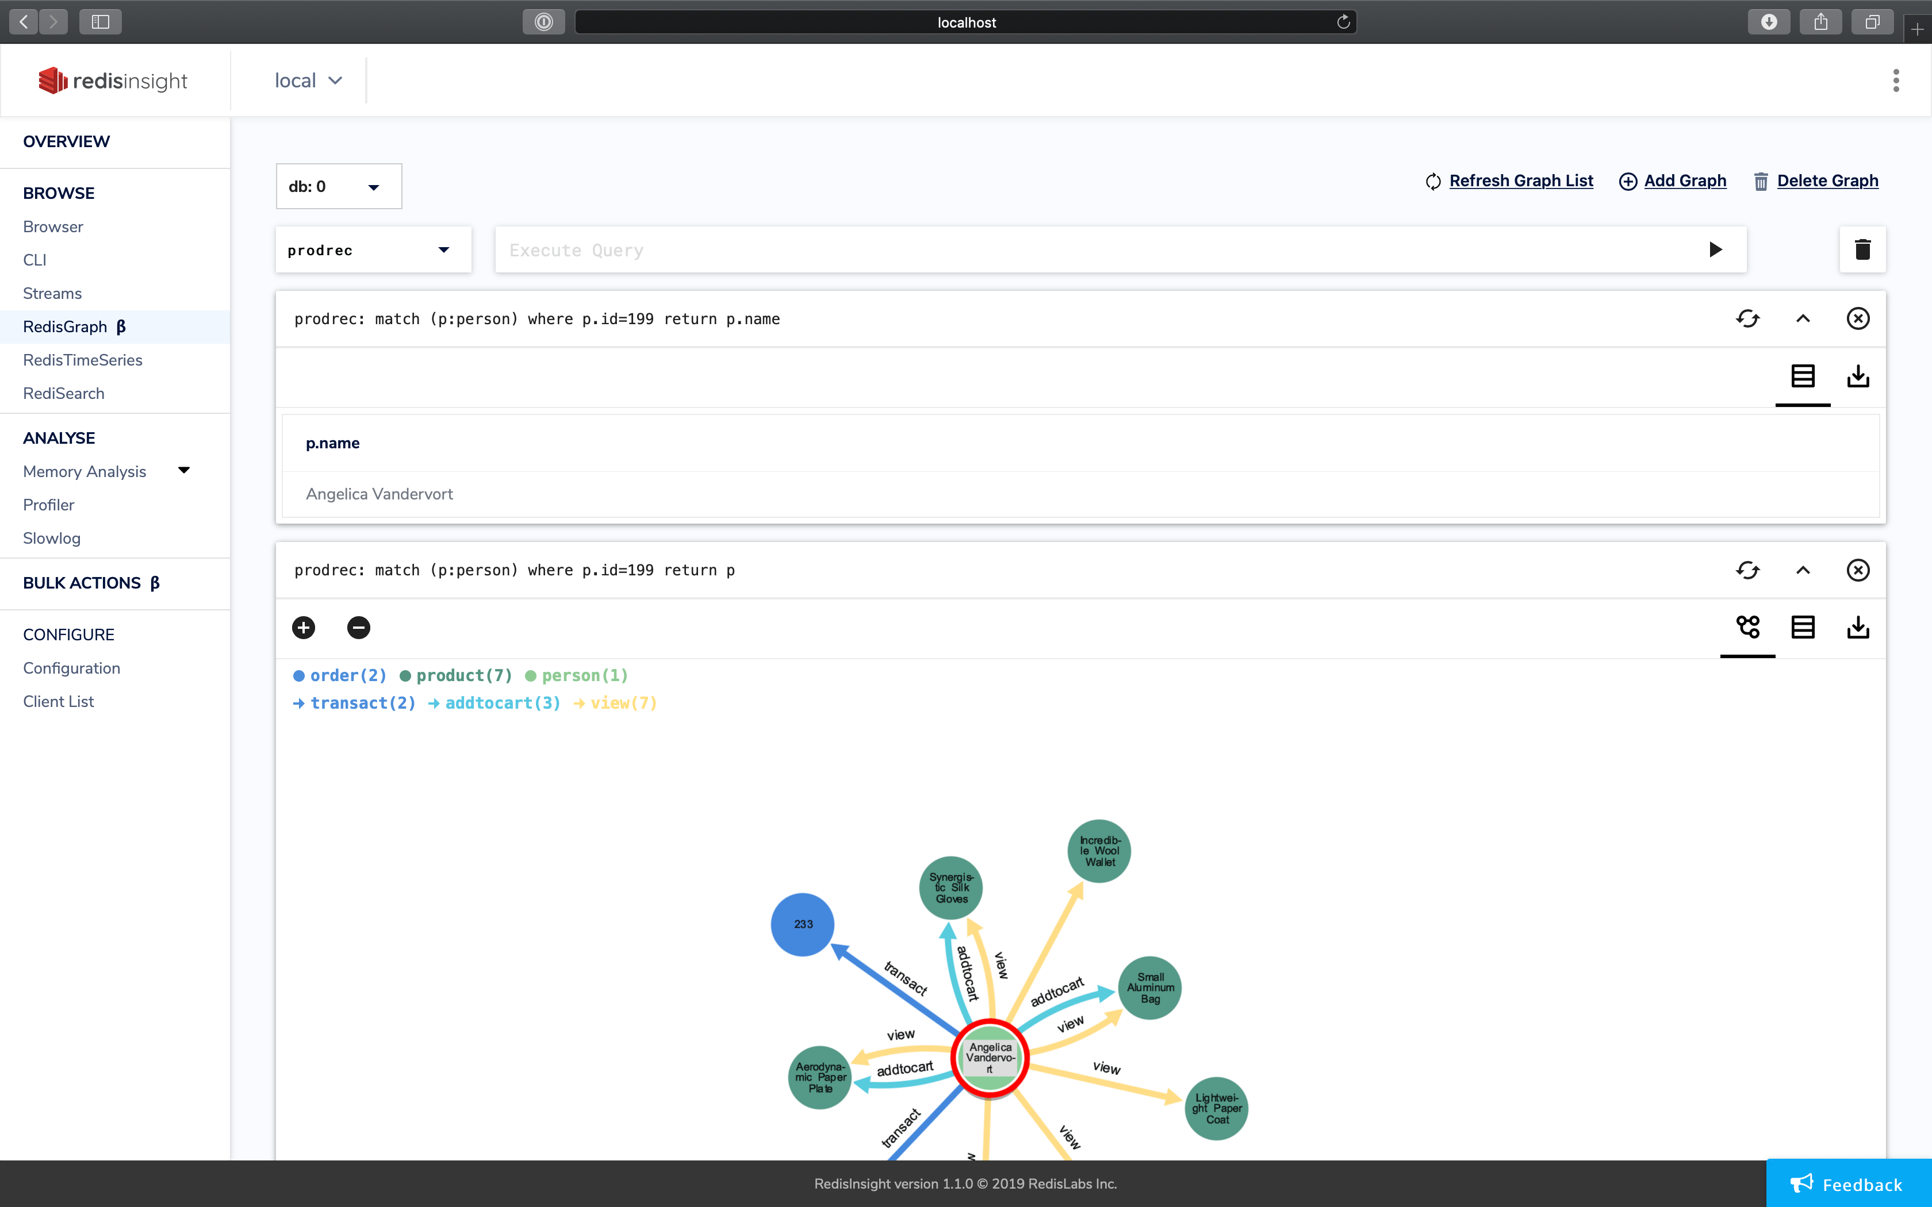Screen dimensions: 1932x1207
Task: Close the p.name query result card
Action: point(1858,318)
